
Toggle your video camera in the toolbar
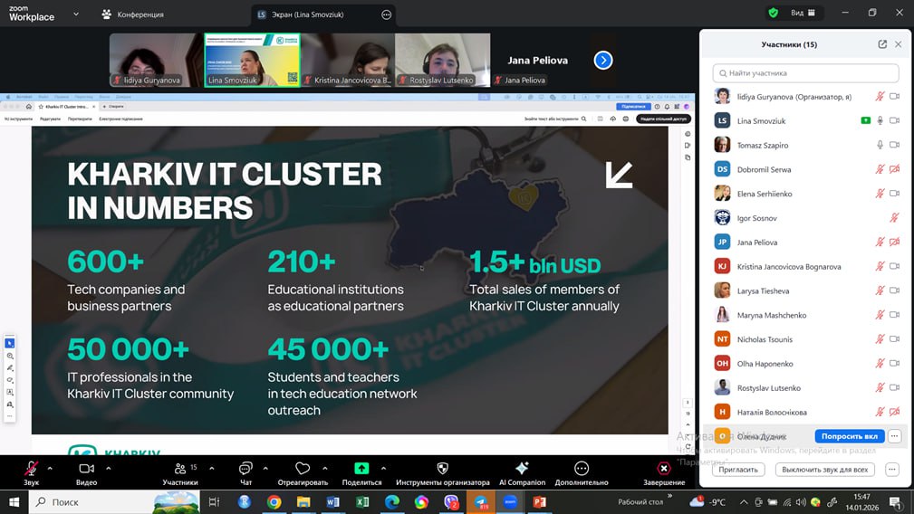pos(86,468)
